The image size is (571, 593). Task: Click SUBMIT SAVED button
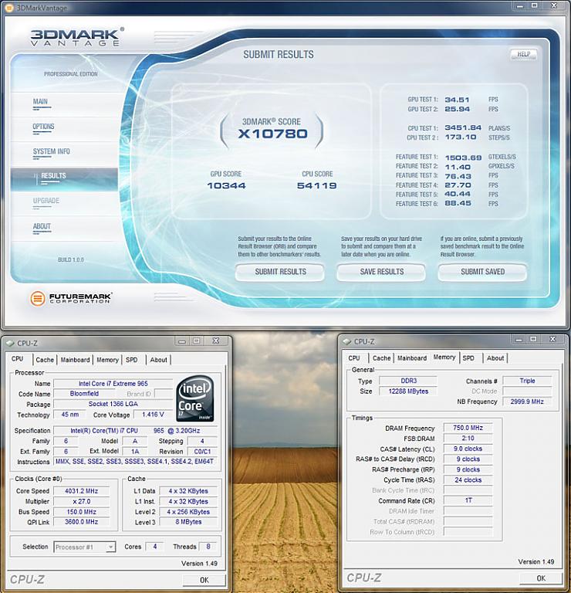point(482,272)
